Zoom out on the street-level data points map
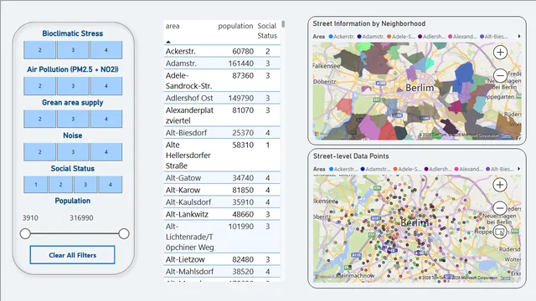 coord(500,208)
